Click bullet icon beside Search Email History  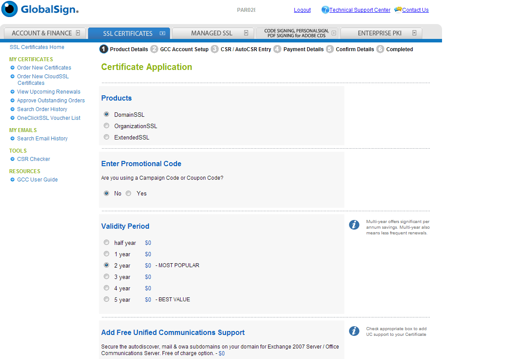point(12,138)
